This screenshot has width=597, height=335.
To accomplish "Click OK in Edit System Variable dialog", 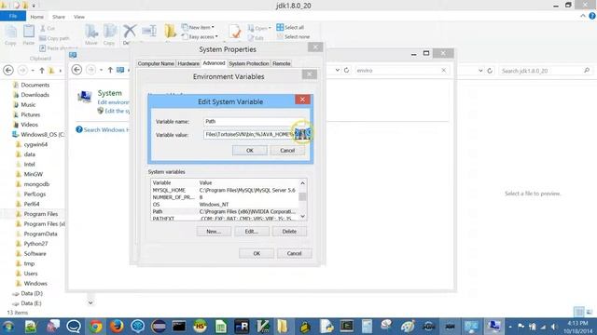I will (249, 151).
